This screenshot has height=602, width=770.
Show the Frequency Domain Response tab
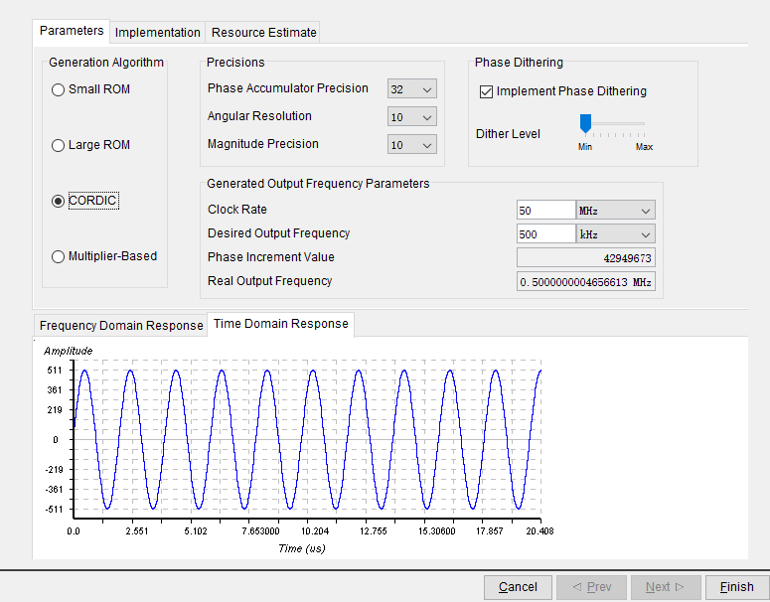[x=120, y=326]
